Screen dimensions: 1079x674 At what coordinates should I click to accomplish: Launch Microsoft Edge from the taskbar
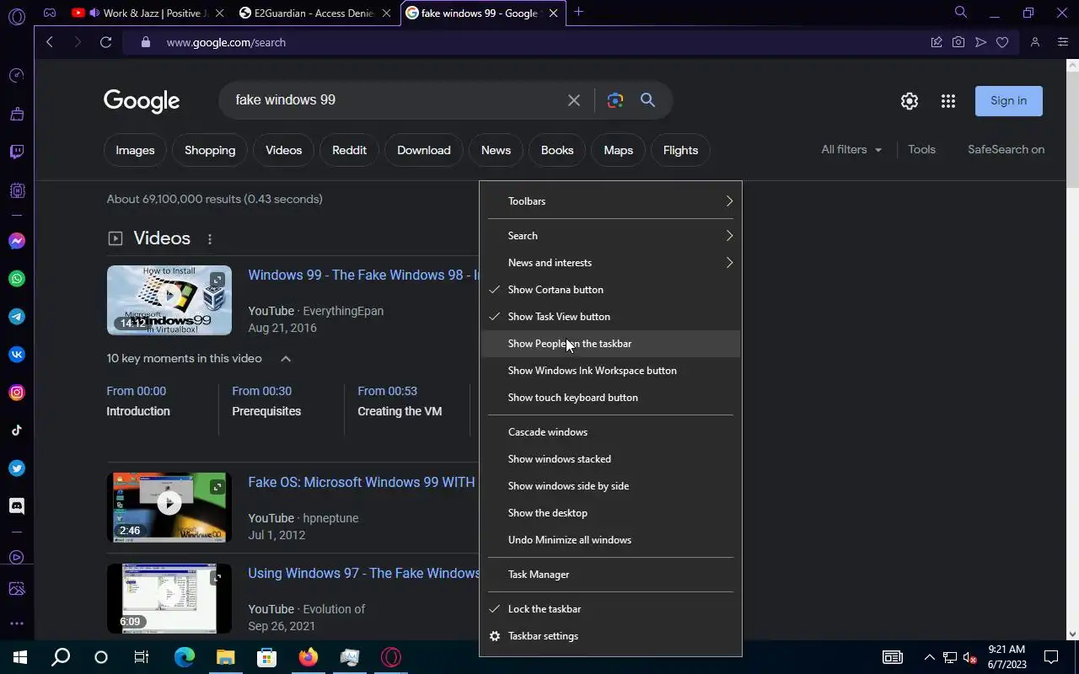[x=184, y=657]
